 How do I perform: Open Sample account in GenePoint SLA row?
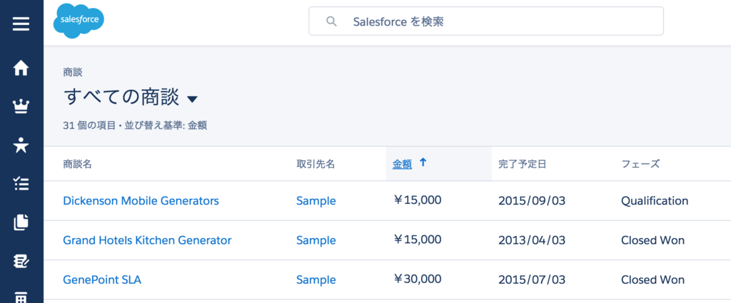pos(316,280)
